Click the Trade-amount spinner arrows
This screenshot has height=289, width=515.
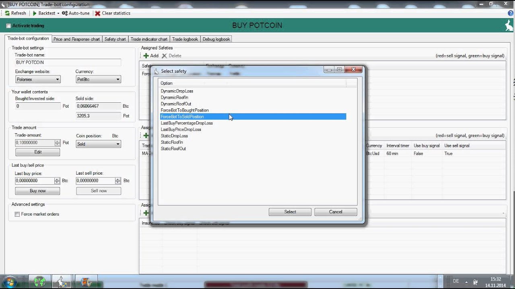(58, 143)
